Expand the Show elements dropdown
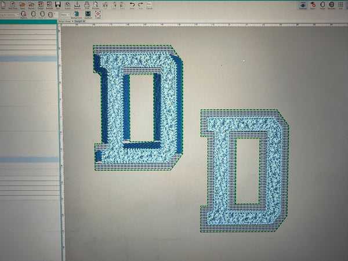The width and height of the screenshot is (348, 261). [313, 5]
